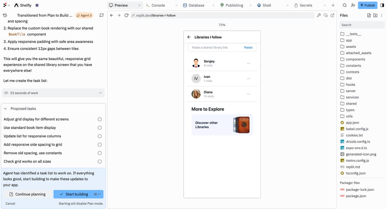The height and width of the screenshot is (209, 387).
Task: Open replit.md file
Action: tap(353, 167)
